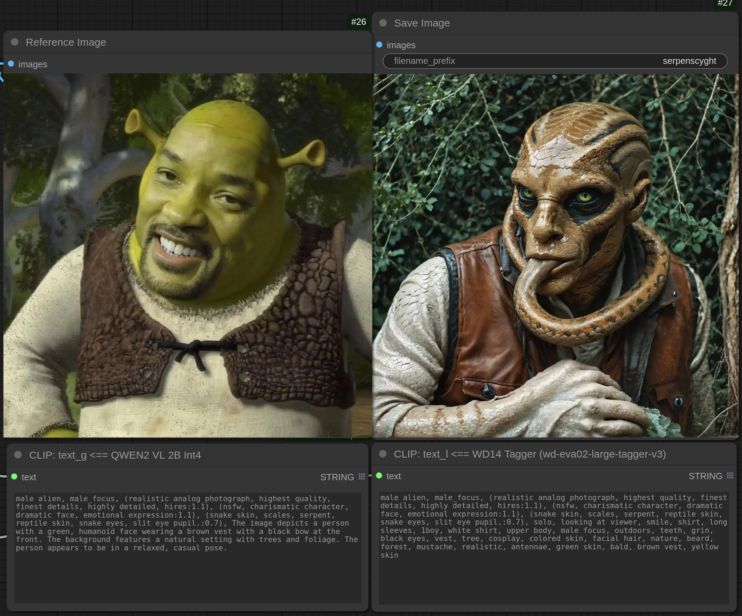Click images input slot on Reference Image
Viewport: 742px width, 616px height.
(11, 64)
